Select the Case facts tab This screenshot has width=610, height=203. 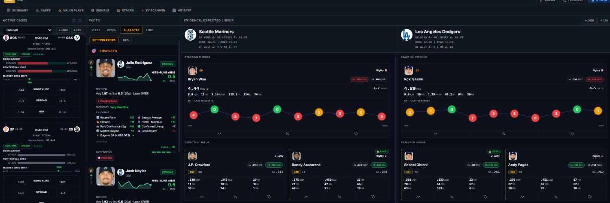point(96,30)
